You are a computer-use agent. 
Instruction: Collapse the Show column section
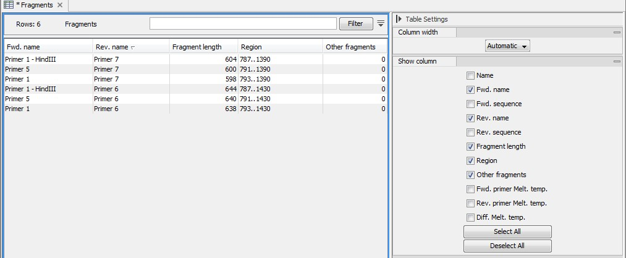pyautogui.click(x=616, y=61)
